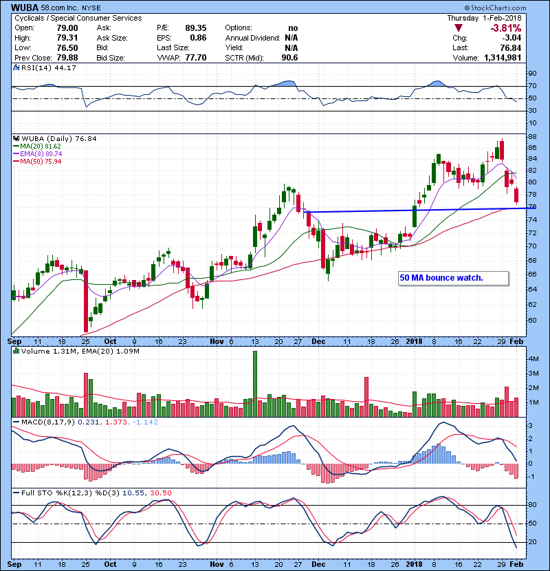
Task: Click the 88 label on price axis
Action: [532, 137]
